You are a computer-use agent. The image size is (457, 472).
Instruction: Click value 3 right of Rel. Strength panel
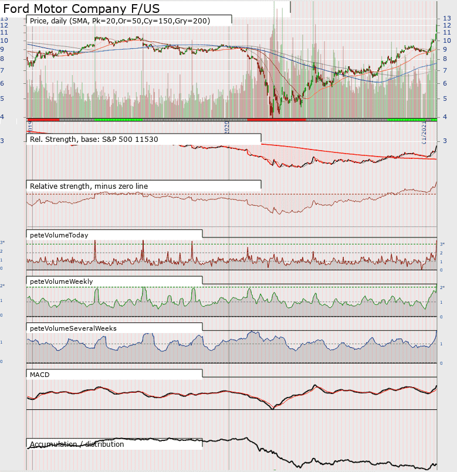[x=445, y=141]
